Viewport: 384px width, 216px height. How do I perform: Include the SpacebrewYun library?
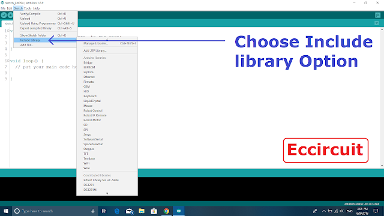(107, 144)
